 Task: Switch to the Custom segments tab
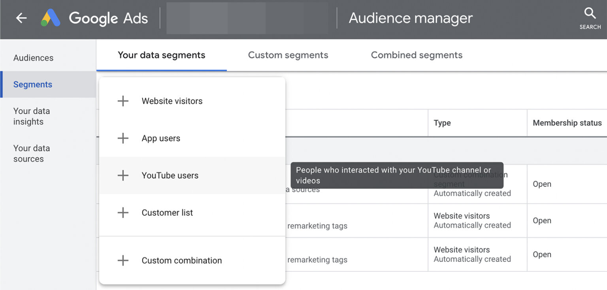point(288,55)
